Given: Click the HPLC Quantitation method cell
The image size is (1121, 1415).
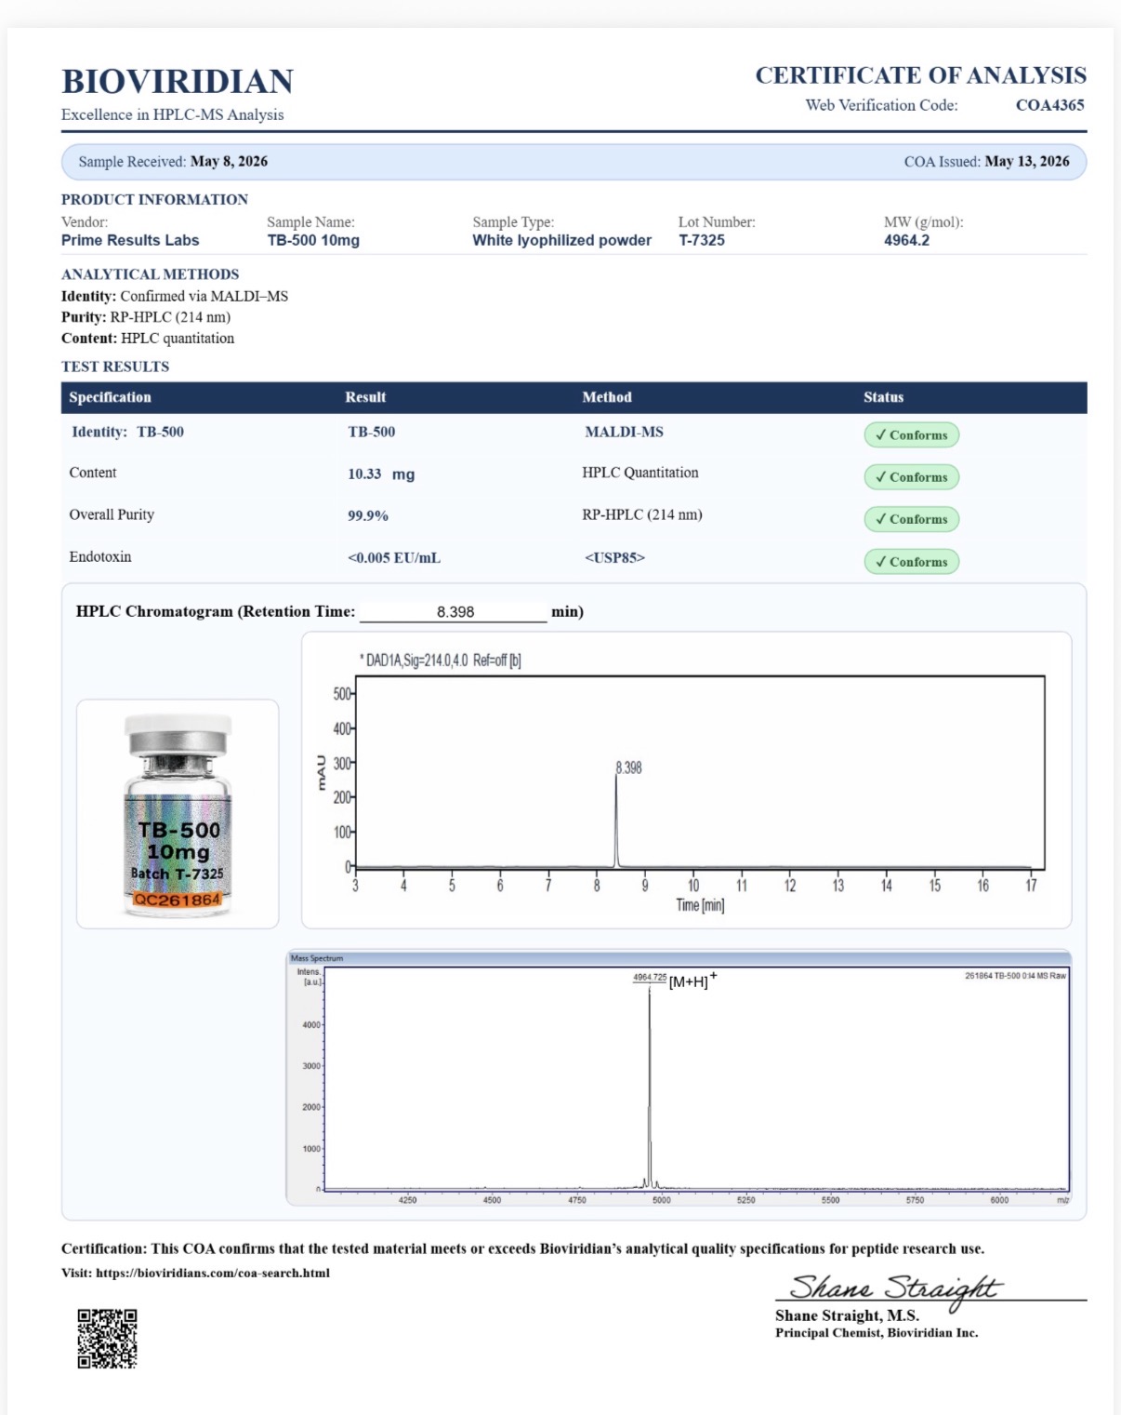Looking at the screenshot, I should (x=640, y=473).
